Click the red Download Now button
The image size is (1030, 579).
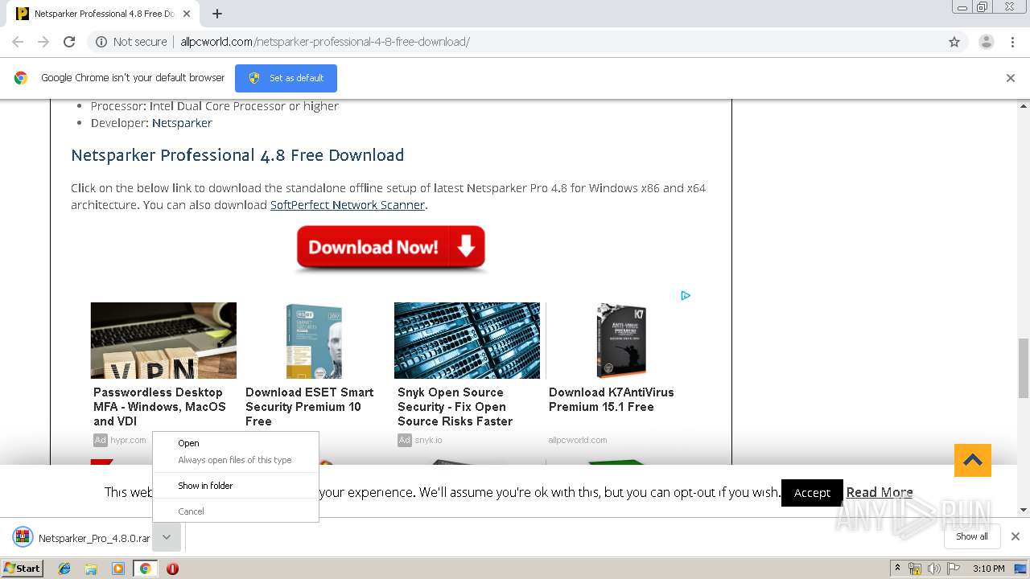pyautogui.click(x=391, y=248)
